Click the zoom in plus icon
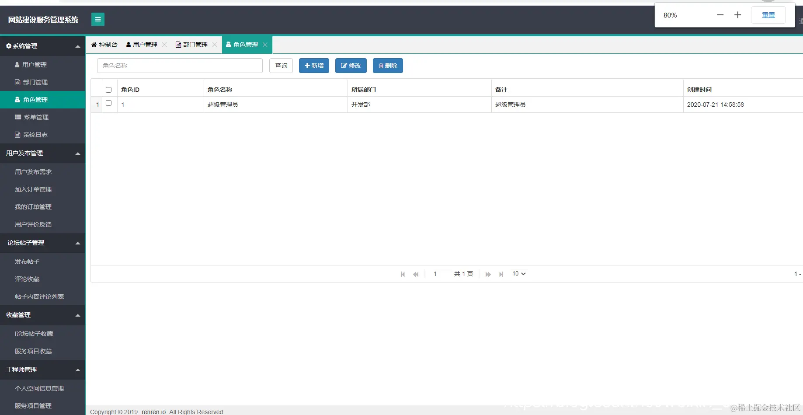Screen dimensions: 803x415 coord(738,15)
